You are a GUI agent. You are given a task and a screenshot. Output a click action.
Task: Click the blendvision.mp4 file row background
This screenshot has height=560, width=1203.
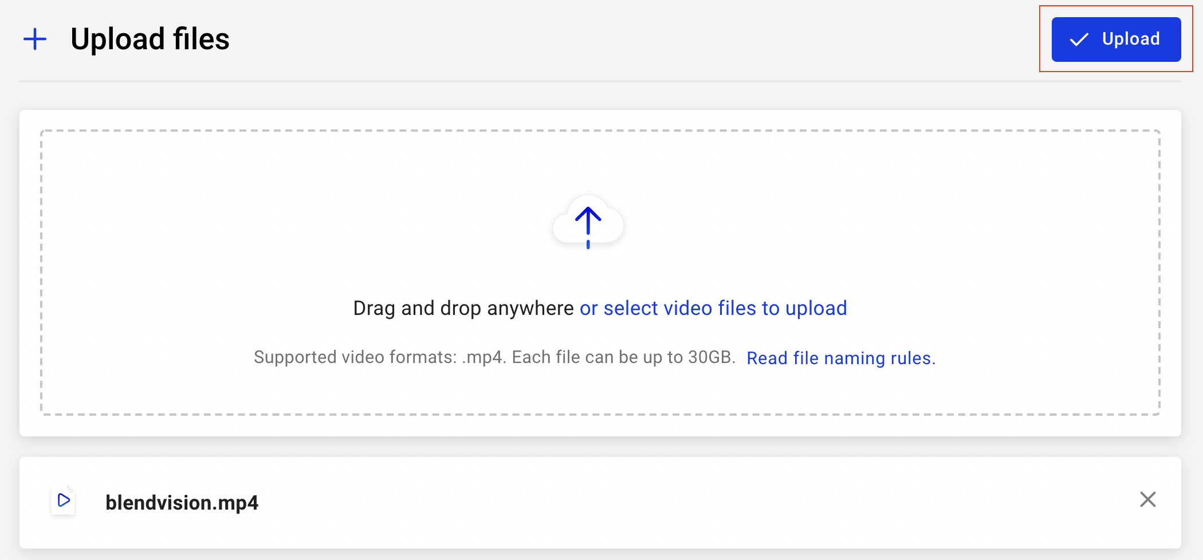coord(630,503)
